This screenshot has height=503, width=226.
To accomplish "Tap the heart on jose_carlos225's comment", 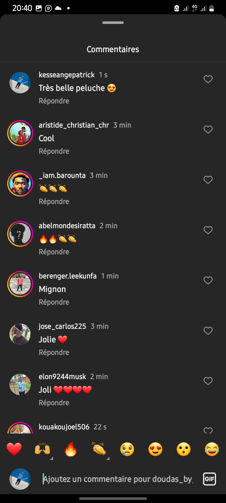I will (x=208, y=331).
